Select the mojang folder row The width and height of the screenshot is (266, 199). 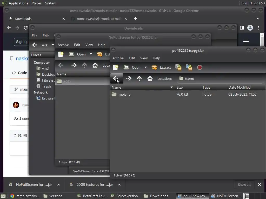coord(188,94)
